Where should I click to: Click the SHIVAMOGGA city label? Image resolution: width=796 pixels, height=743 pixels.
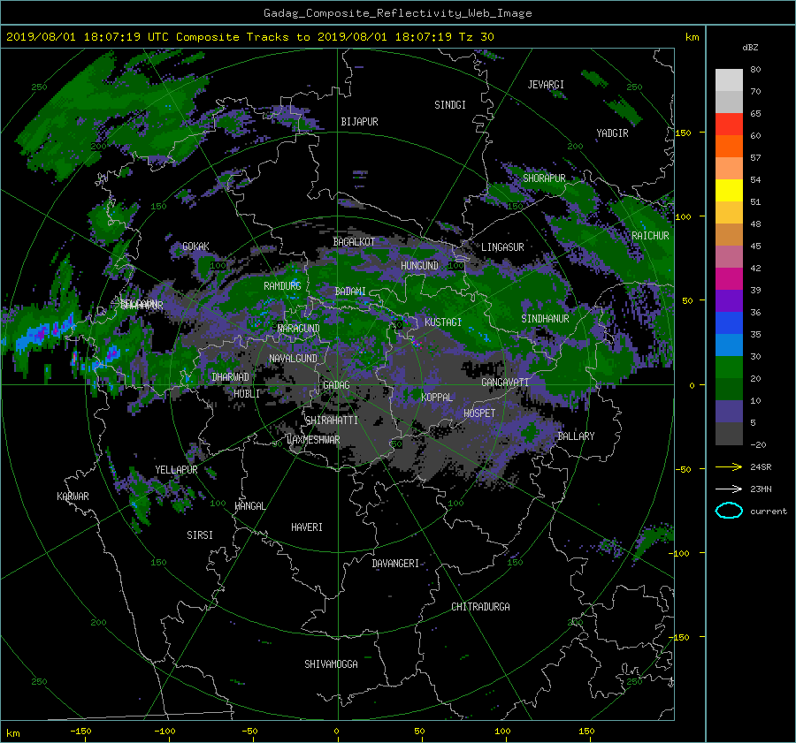[x=331, y=663]
